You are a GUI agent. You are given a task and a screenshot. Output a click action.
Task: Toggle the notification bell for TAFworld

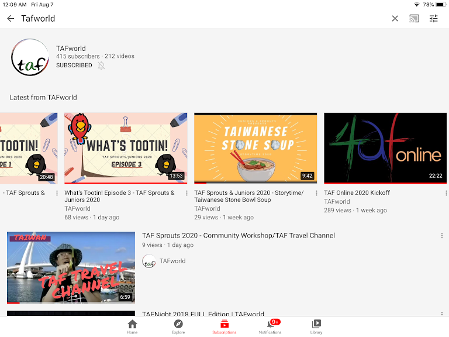pyautogui.click(x=101, y=66)
